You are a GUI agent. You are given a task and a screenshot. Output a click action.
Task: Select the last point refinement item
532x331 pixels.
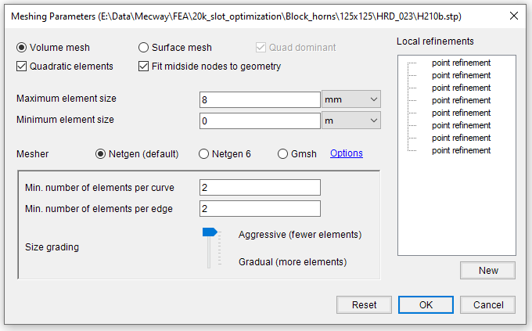point(461,150)
